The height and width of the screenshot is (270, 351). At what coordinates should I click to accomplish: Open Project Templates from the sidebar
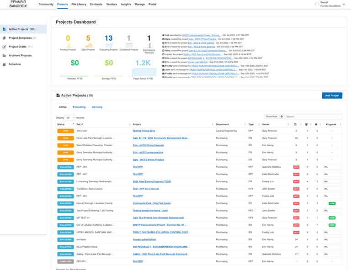point(20,38)
